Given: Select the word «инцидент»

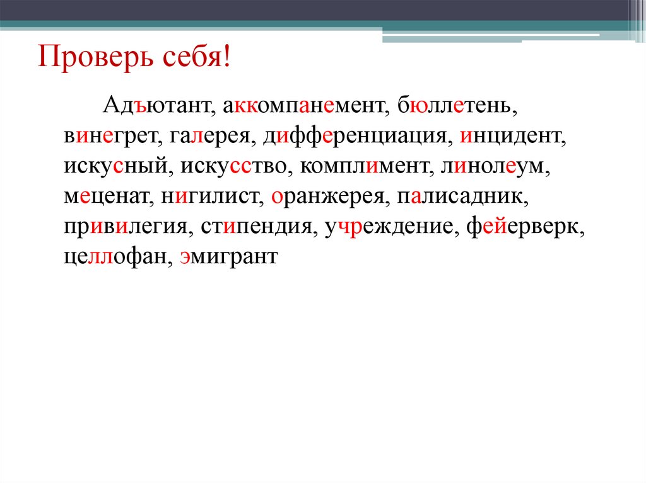Looking at the screenshot, I should tap(512, 137).
